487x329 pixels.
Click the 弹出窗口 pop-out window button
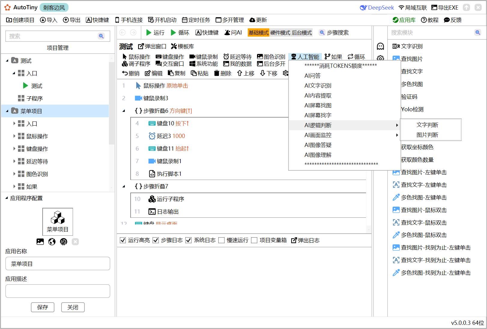coord(152,46)
